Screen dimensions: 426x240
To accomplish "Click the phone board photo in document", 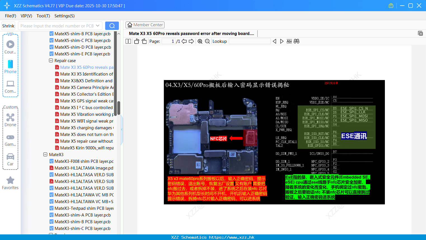I will (212, 136).
